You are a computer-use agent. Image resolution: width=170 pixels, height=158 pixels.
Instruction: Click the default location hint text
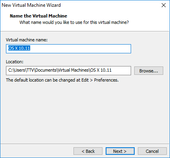point(62,80)
